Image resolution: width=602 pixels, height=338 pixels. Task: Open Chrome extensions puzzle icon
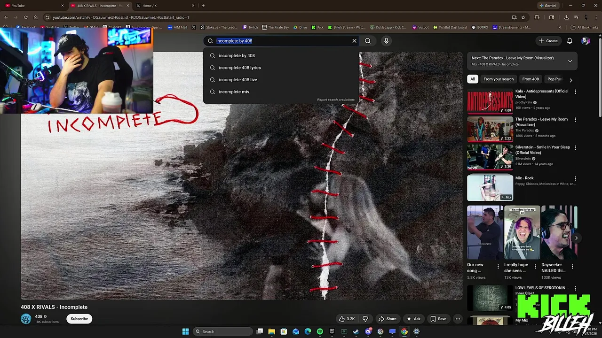pos(537,17)
